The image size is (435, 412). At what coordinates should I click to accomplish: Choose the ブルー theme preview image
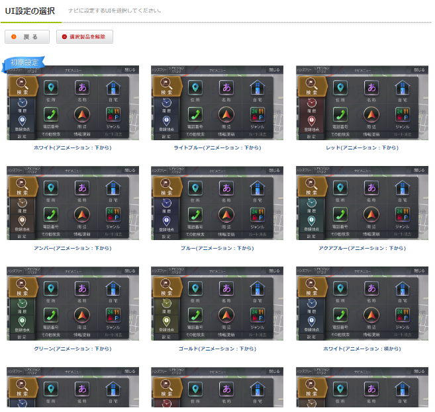coord(217,203)
